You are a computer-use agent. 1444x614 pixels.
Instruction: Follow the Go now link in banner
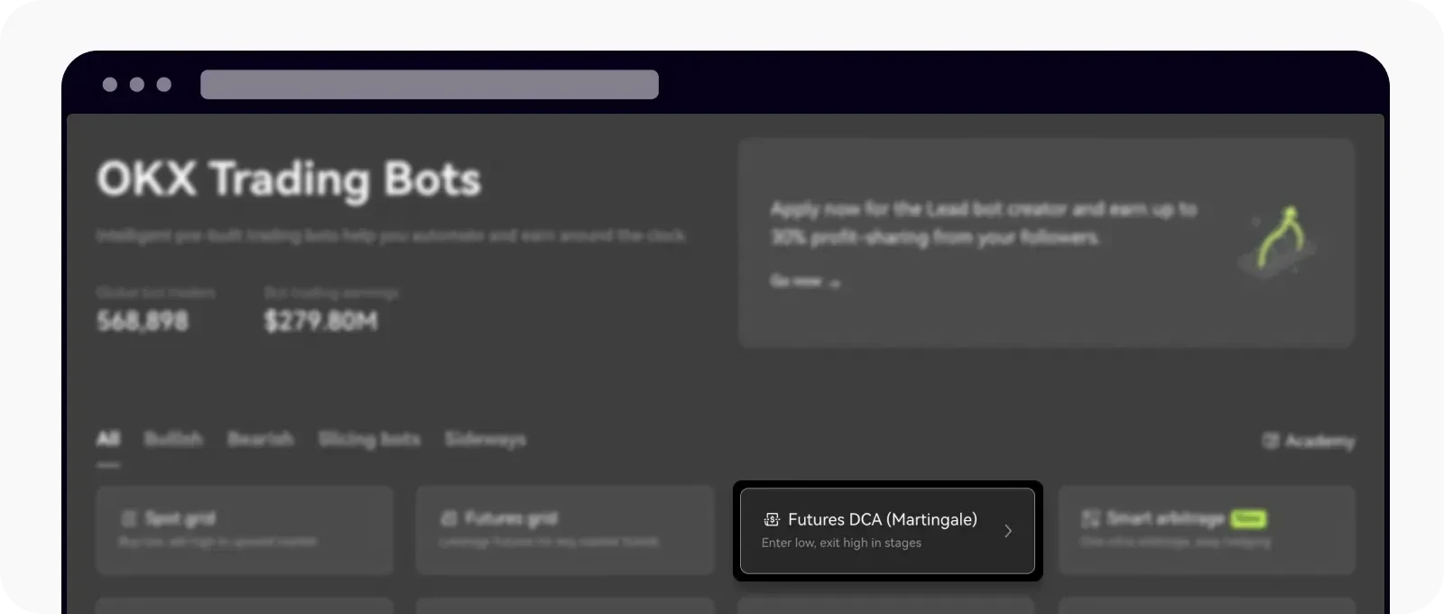point(804,282)
